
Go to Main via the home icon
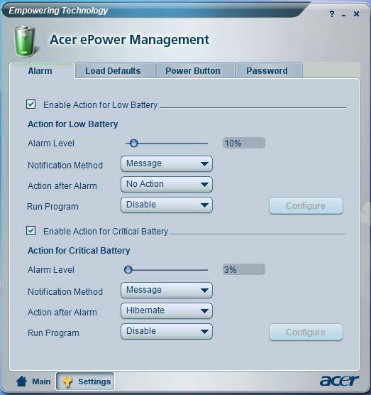(x=21, y=381)
